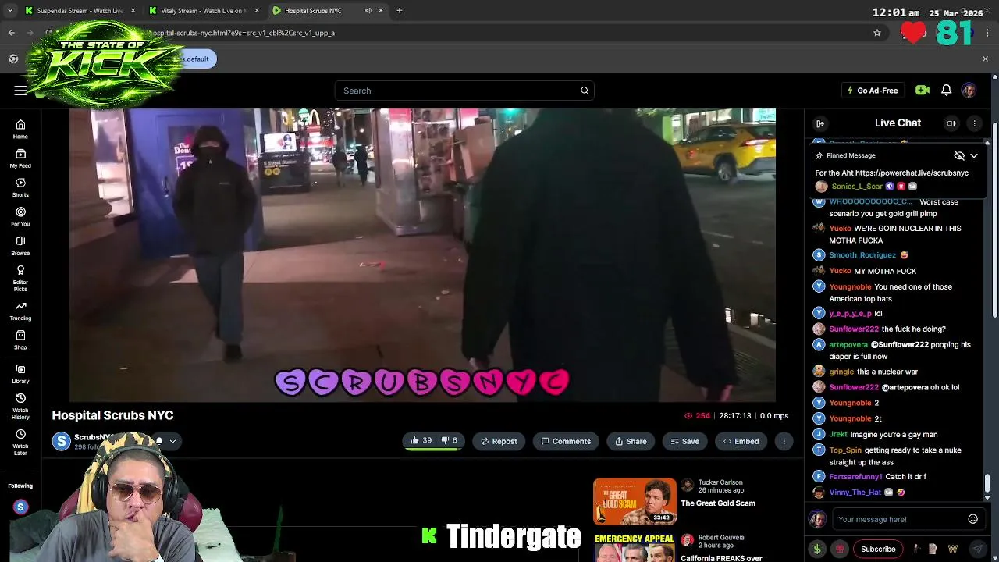999x562 pixels.
Task: Click the browser back arrow
Action: coord(12,33)
